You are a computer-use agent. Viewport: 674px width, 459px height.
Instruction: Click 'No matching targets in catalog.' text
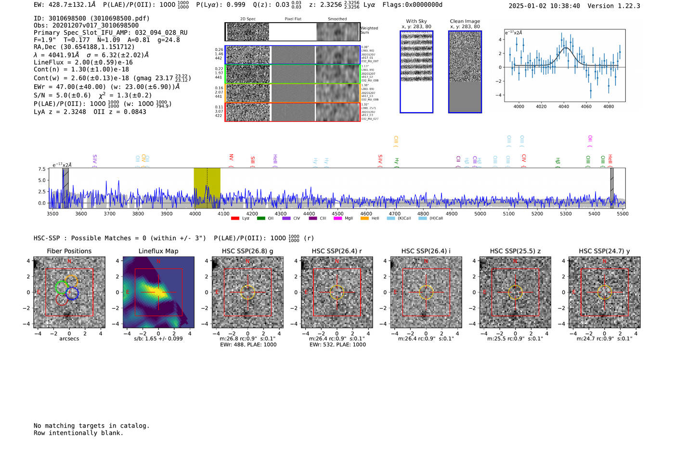91,426
